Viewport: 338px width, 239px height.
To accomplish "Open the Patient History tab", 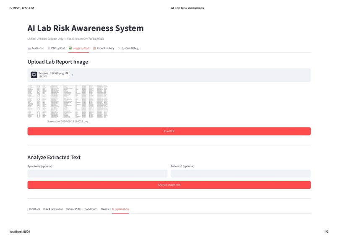I will 104,48.
